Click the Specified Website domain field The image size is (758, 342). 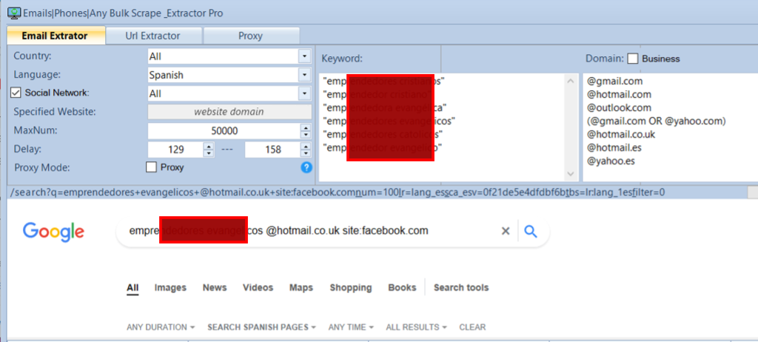click(x=229, y=112)
